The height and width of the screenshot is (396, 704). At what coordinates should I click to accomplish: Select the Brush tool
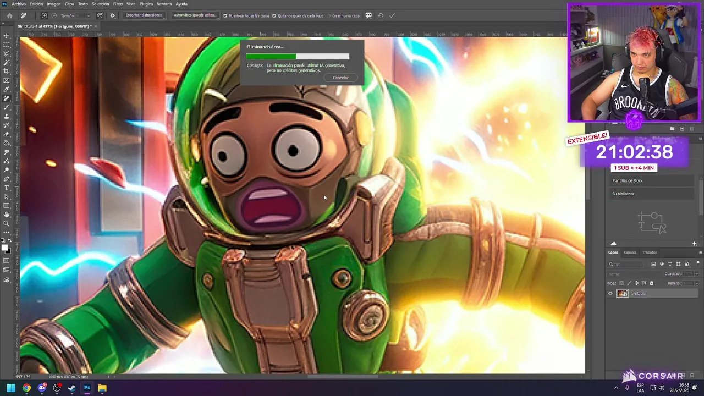pyautogui.click(x=7, y=107)
